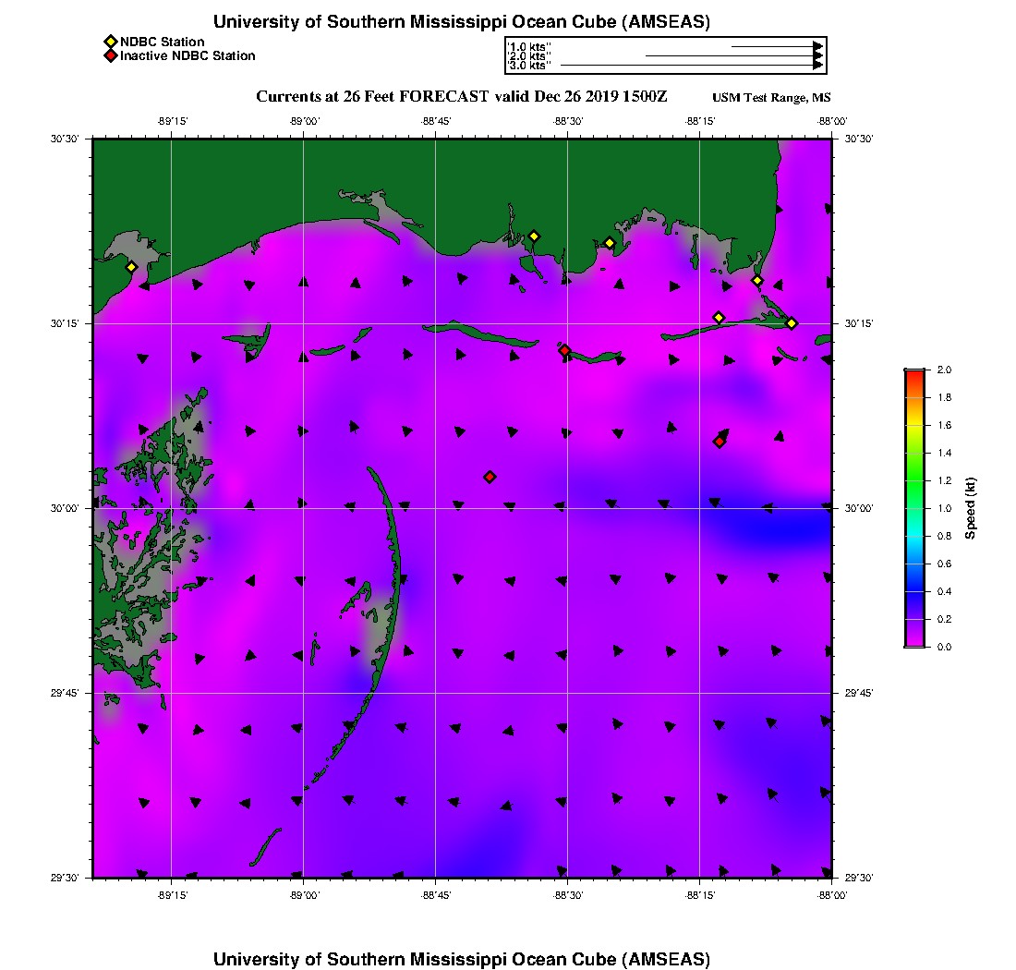Click the 1.0 kts scale arrow head

[x=817, y=45]
